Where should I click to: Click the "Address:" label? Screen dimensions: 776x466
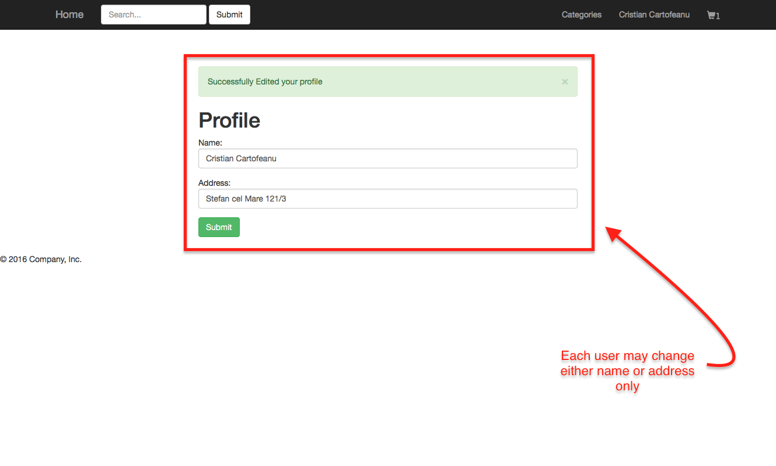(x=214, y=183)
